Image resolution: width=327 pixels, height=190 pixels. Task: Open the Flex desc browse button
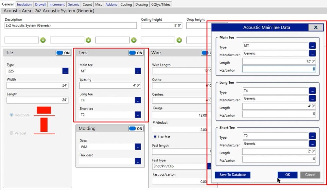tap(138, 161)
